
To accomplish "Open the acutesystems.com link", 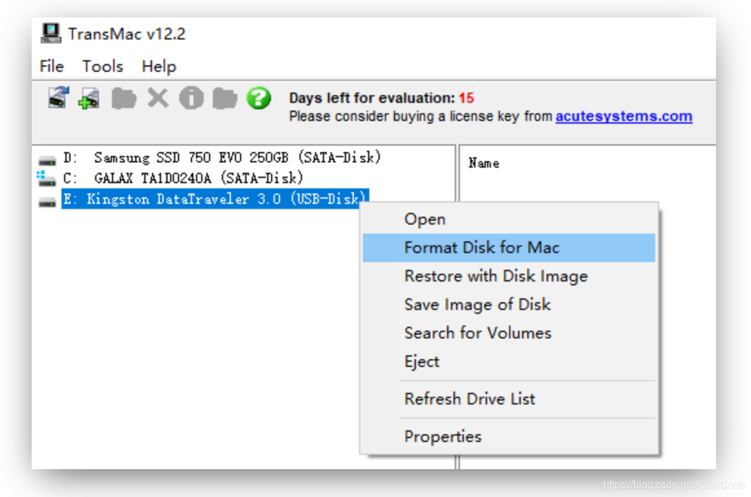I will tap(624, 116).
